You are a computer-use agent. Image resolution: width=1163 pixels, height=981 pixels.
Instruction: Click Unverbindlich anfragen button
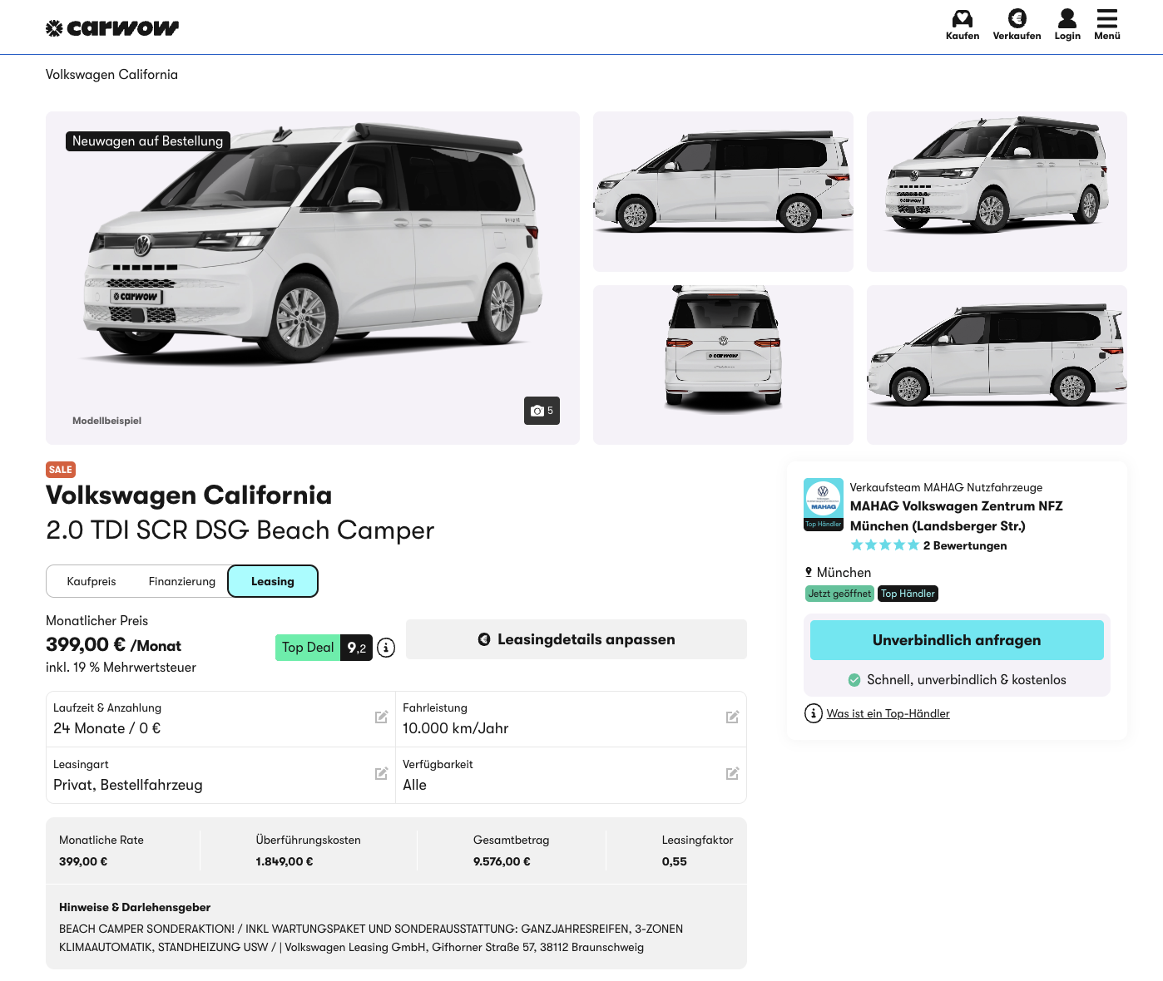click(x=957, y=640)
